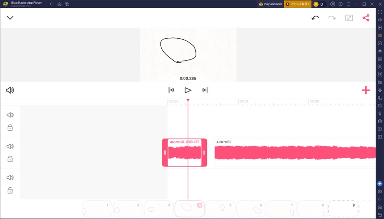384x219 pixels.
Task: Open BlueStacks coin counter
Action: 319,4
